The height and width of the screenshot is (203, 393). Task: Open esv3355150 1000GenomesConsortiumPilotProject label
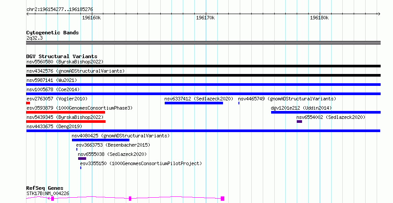(141, 163)
